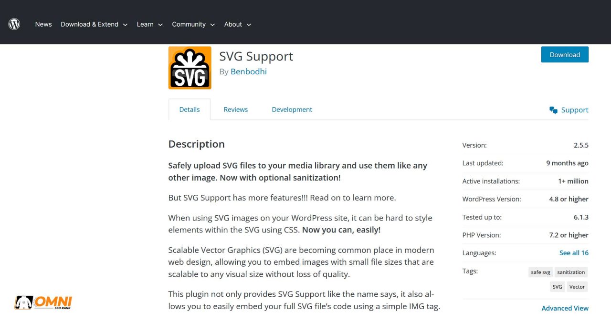The width and height of the screenshot is (611, 321).
Task: Click the safe svg tag
Action: click(540, 272)
